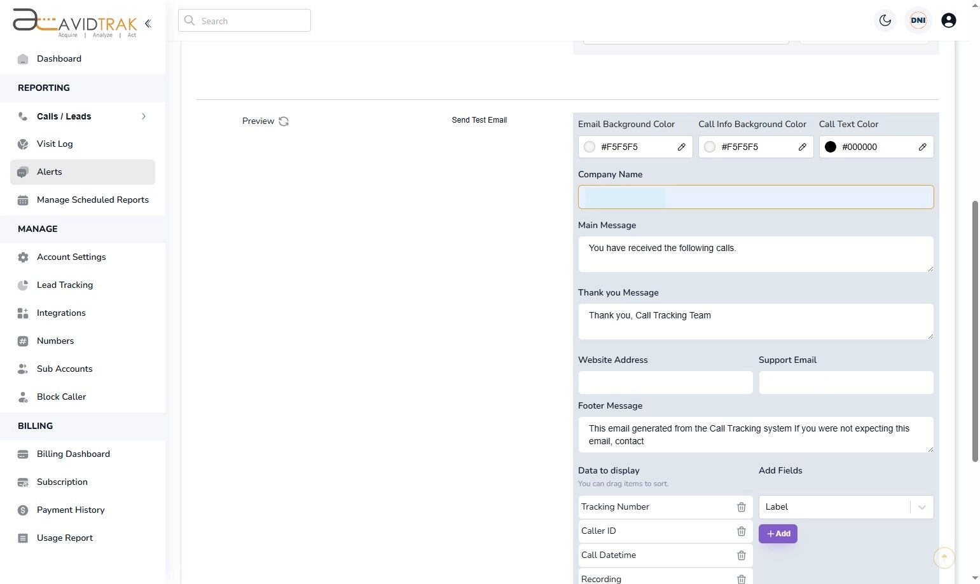The image size is (980, 584).
Task: Refresh the email preview icon
Action: click(x=284, y=121)
